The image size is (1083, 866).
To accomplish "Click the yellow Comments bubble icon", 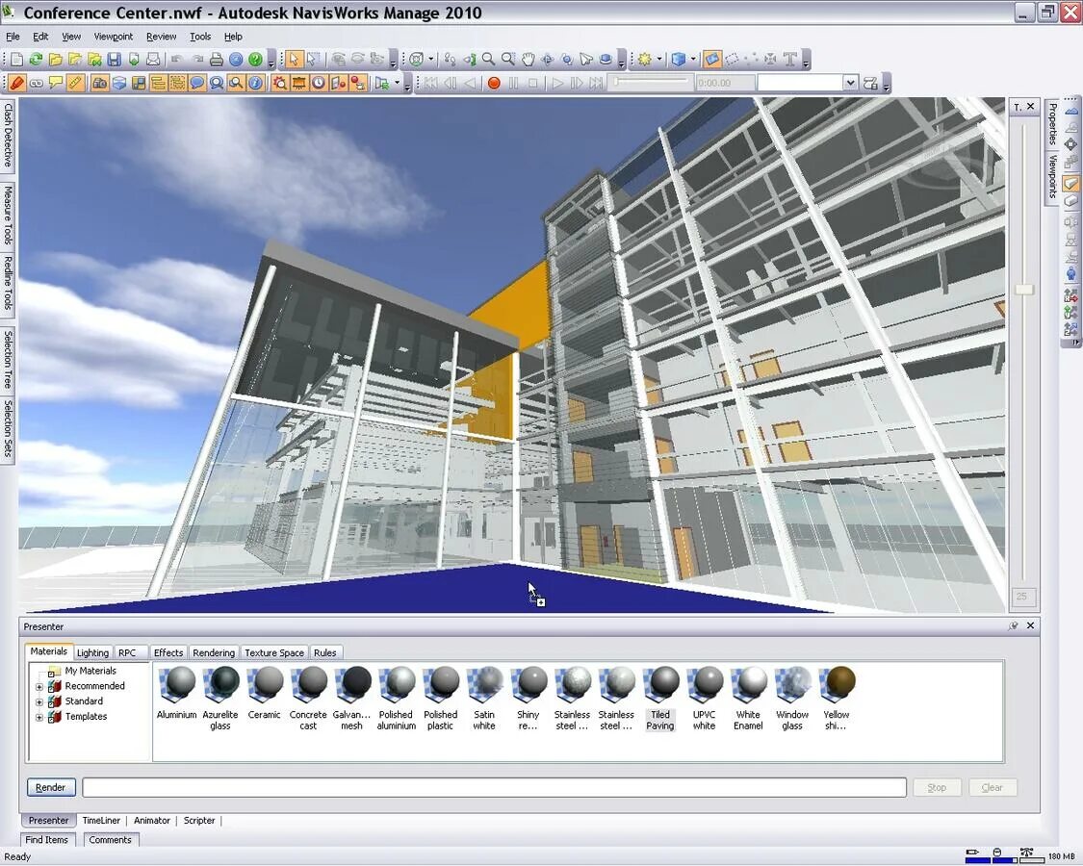I will coord(55,84).
